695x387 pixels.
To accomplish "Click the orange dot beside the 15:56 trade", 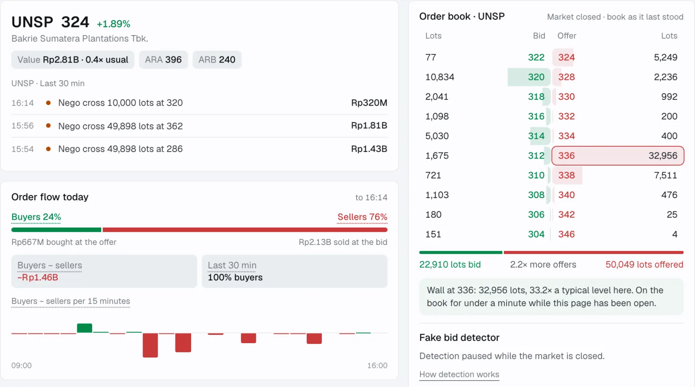I will (48, 126).
